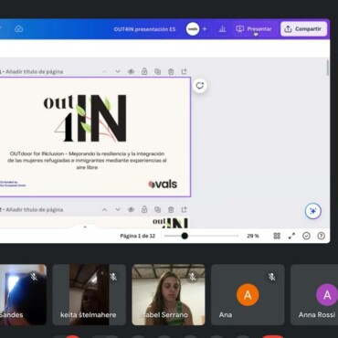Open the Canva magic assistant sparkle button

[x=313, y=211]
